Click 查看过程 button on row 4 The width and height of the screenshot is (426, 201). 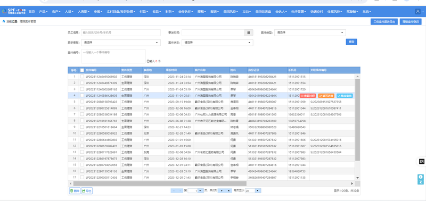pyautogui.click(x=308, y=96)
